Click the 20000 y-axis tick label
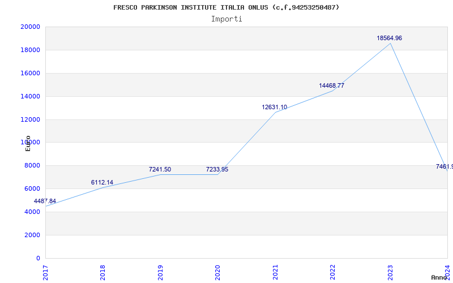The height and width of the screenshot is (283, 453). pos(30,27)
